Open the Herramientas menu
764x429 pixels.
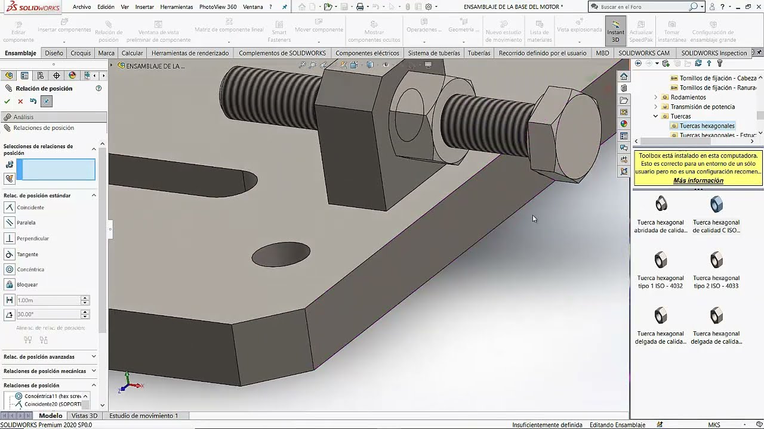click(176, 7)
